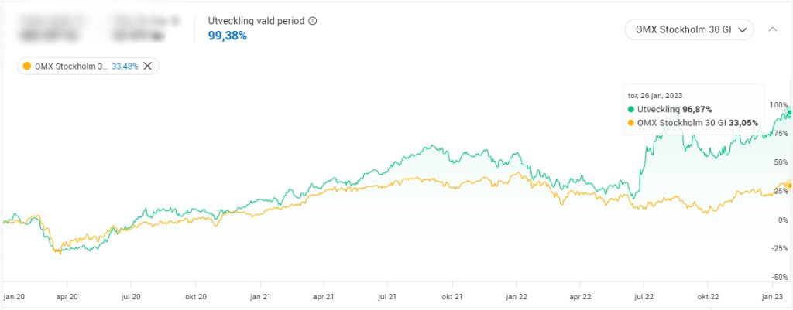Viewport: 793px width, 310px height.
Task: Click the orange OMX dot in the tooltip
Action: coord(631,123)
